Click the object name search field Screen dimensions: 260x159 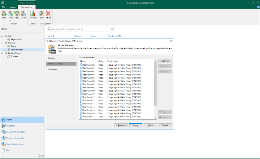click(x=79, y=29)
